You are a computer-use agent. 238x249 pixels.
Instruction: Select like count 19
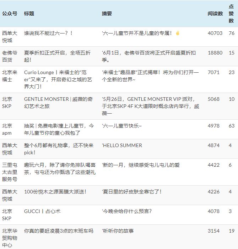pyautogui.click(x=232, y=231)
